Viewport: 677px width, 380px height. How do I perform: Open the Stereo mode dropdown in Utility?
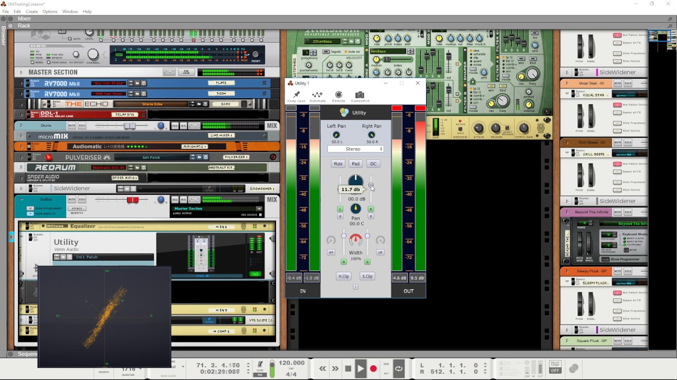point(355,149)
